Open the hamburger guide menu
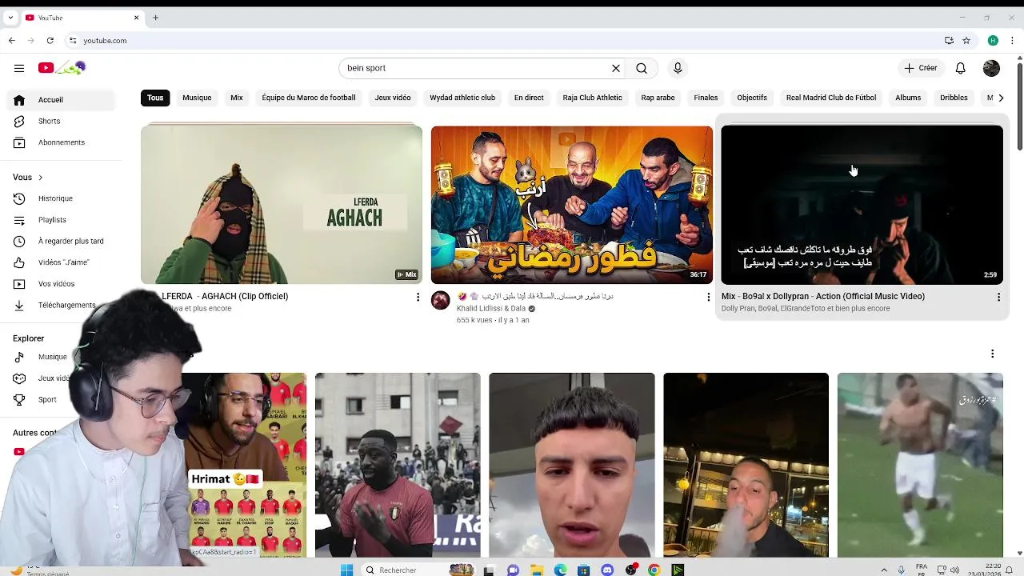This screenshot has height=576, width=1024. (19, 68)
